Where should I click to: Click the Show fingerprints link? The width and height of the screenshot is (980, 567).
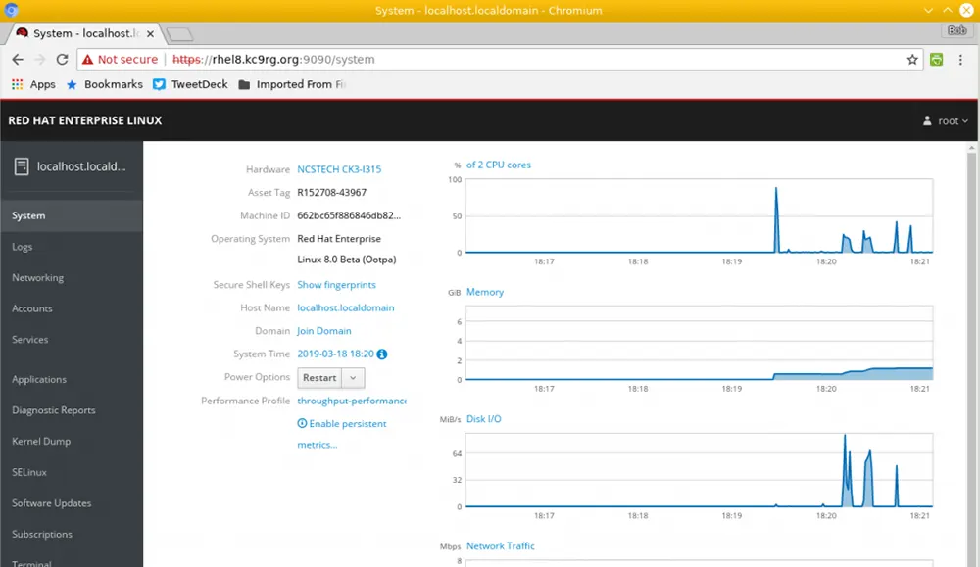coord(334,285)
